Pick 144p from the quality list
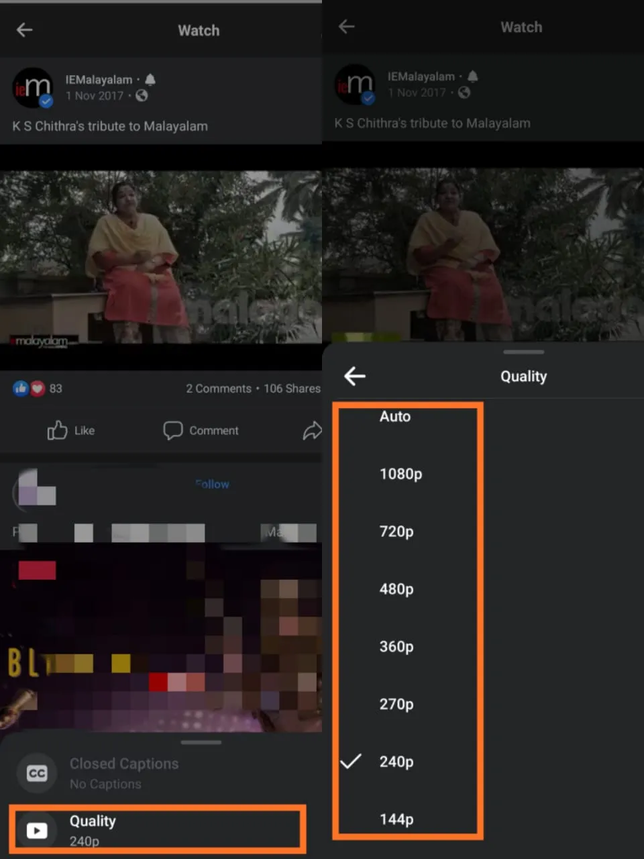This screenshot has width=644, height=859. pos(396,819)
